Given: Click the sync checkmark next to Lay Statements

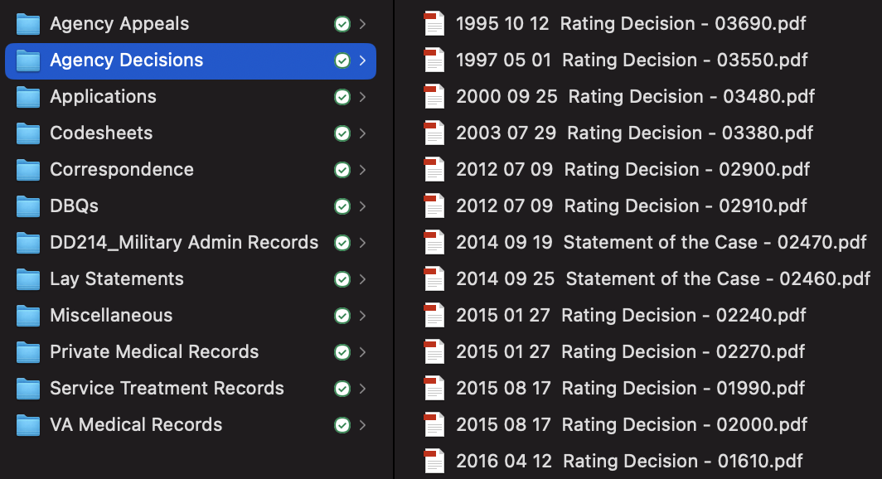Looking at the screenshot, I should click(x=342, y=279).
